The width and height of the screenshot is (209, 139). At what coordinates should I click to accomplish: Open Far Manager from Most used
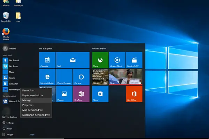pos(11,90)
